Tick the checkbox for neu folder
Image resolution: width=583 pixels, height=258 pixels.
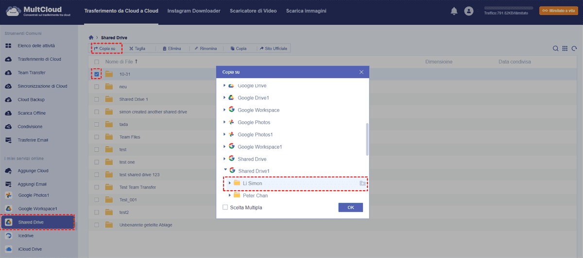pyautogui.click(x=97, y=86)
